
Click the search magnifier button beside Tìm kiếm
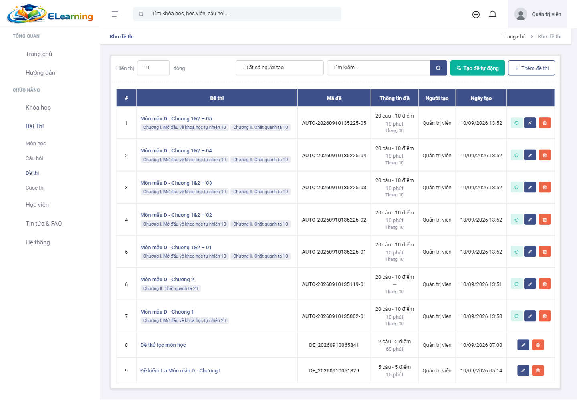[438, 68]
